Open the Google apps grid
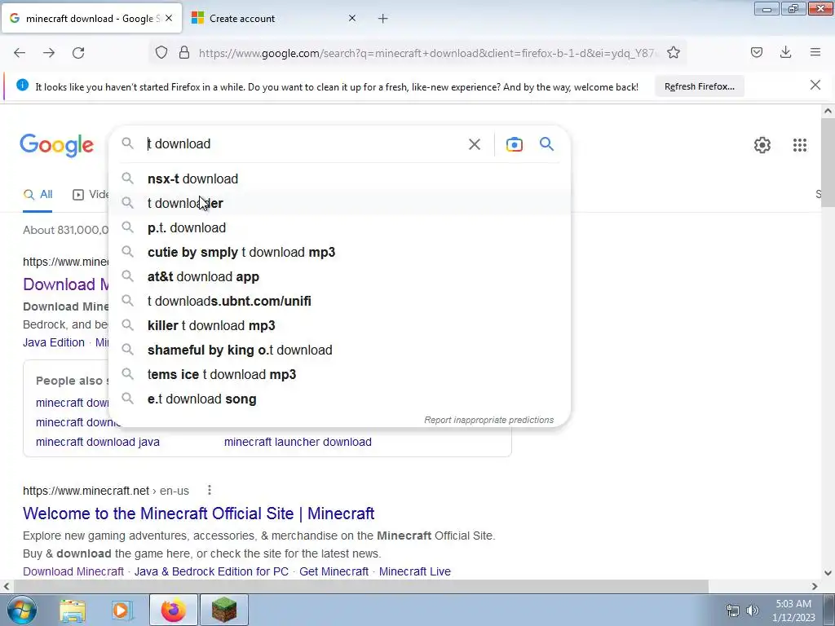This screenshot has height=626, width=835. (799, 145)
